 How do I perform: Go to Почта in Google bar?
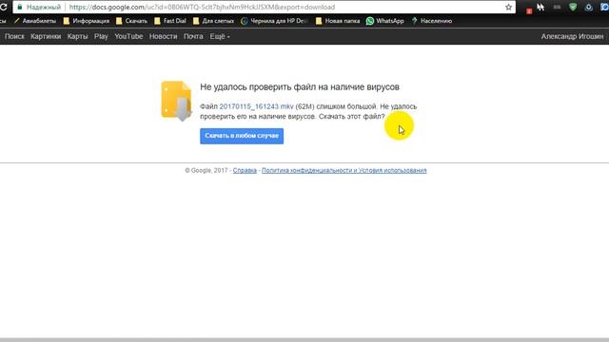[x=193, y=36]
